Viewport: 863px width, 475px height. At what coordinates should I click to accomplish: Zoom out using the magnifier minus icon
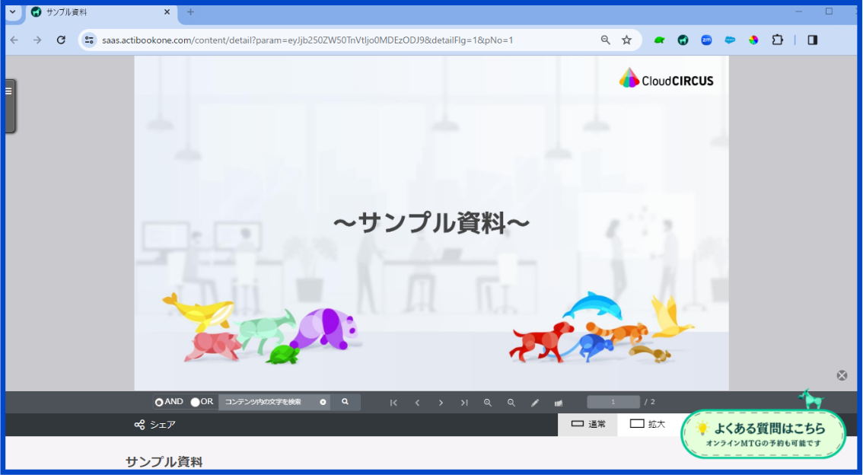point(511,402)
